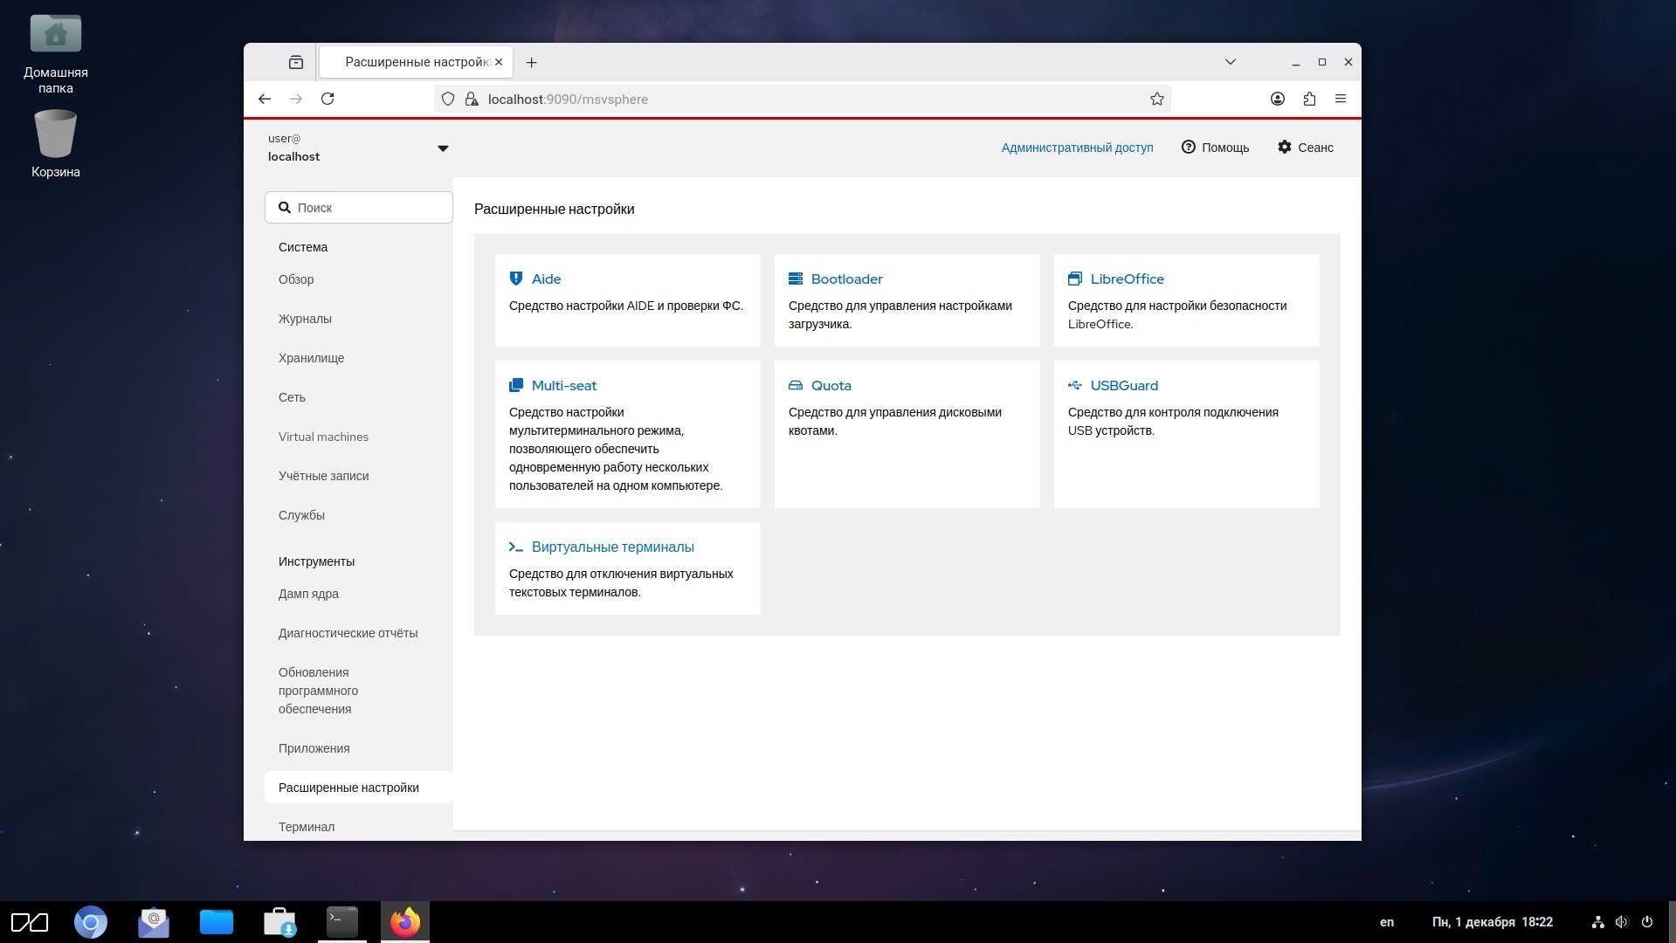Open the Firefox extensions icon
Screen dimensions: 1676x943
(x=1308, y=99)
